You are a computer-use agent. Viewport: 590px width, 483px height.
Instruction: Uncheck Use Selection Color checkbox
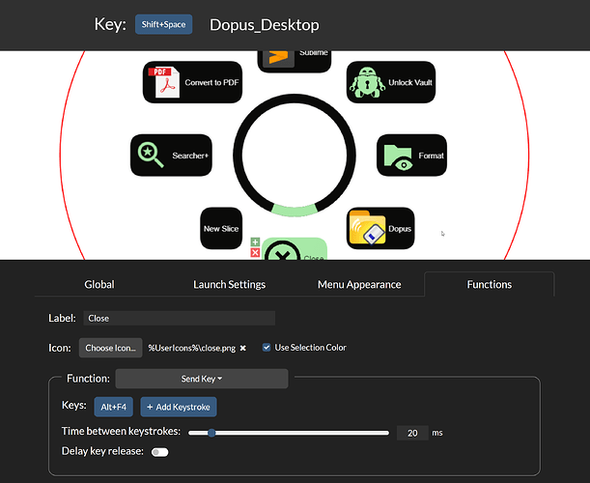coord(267,348)
